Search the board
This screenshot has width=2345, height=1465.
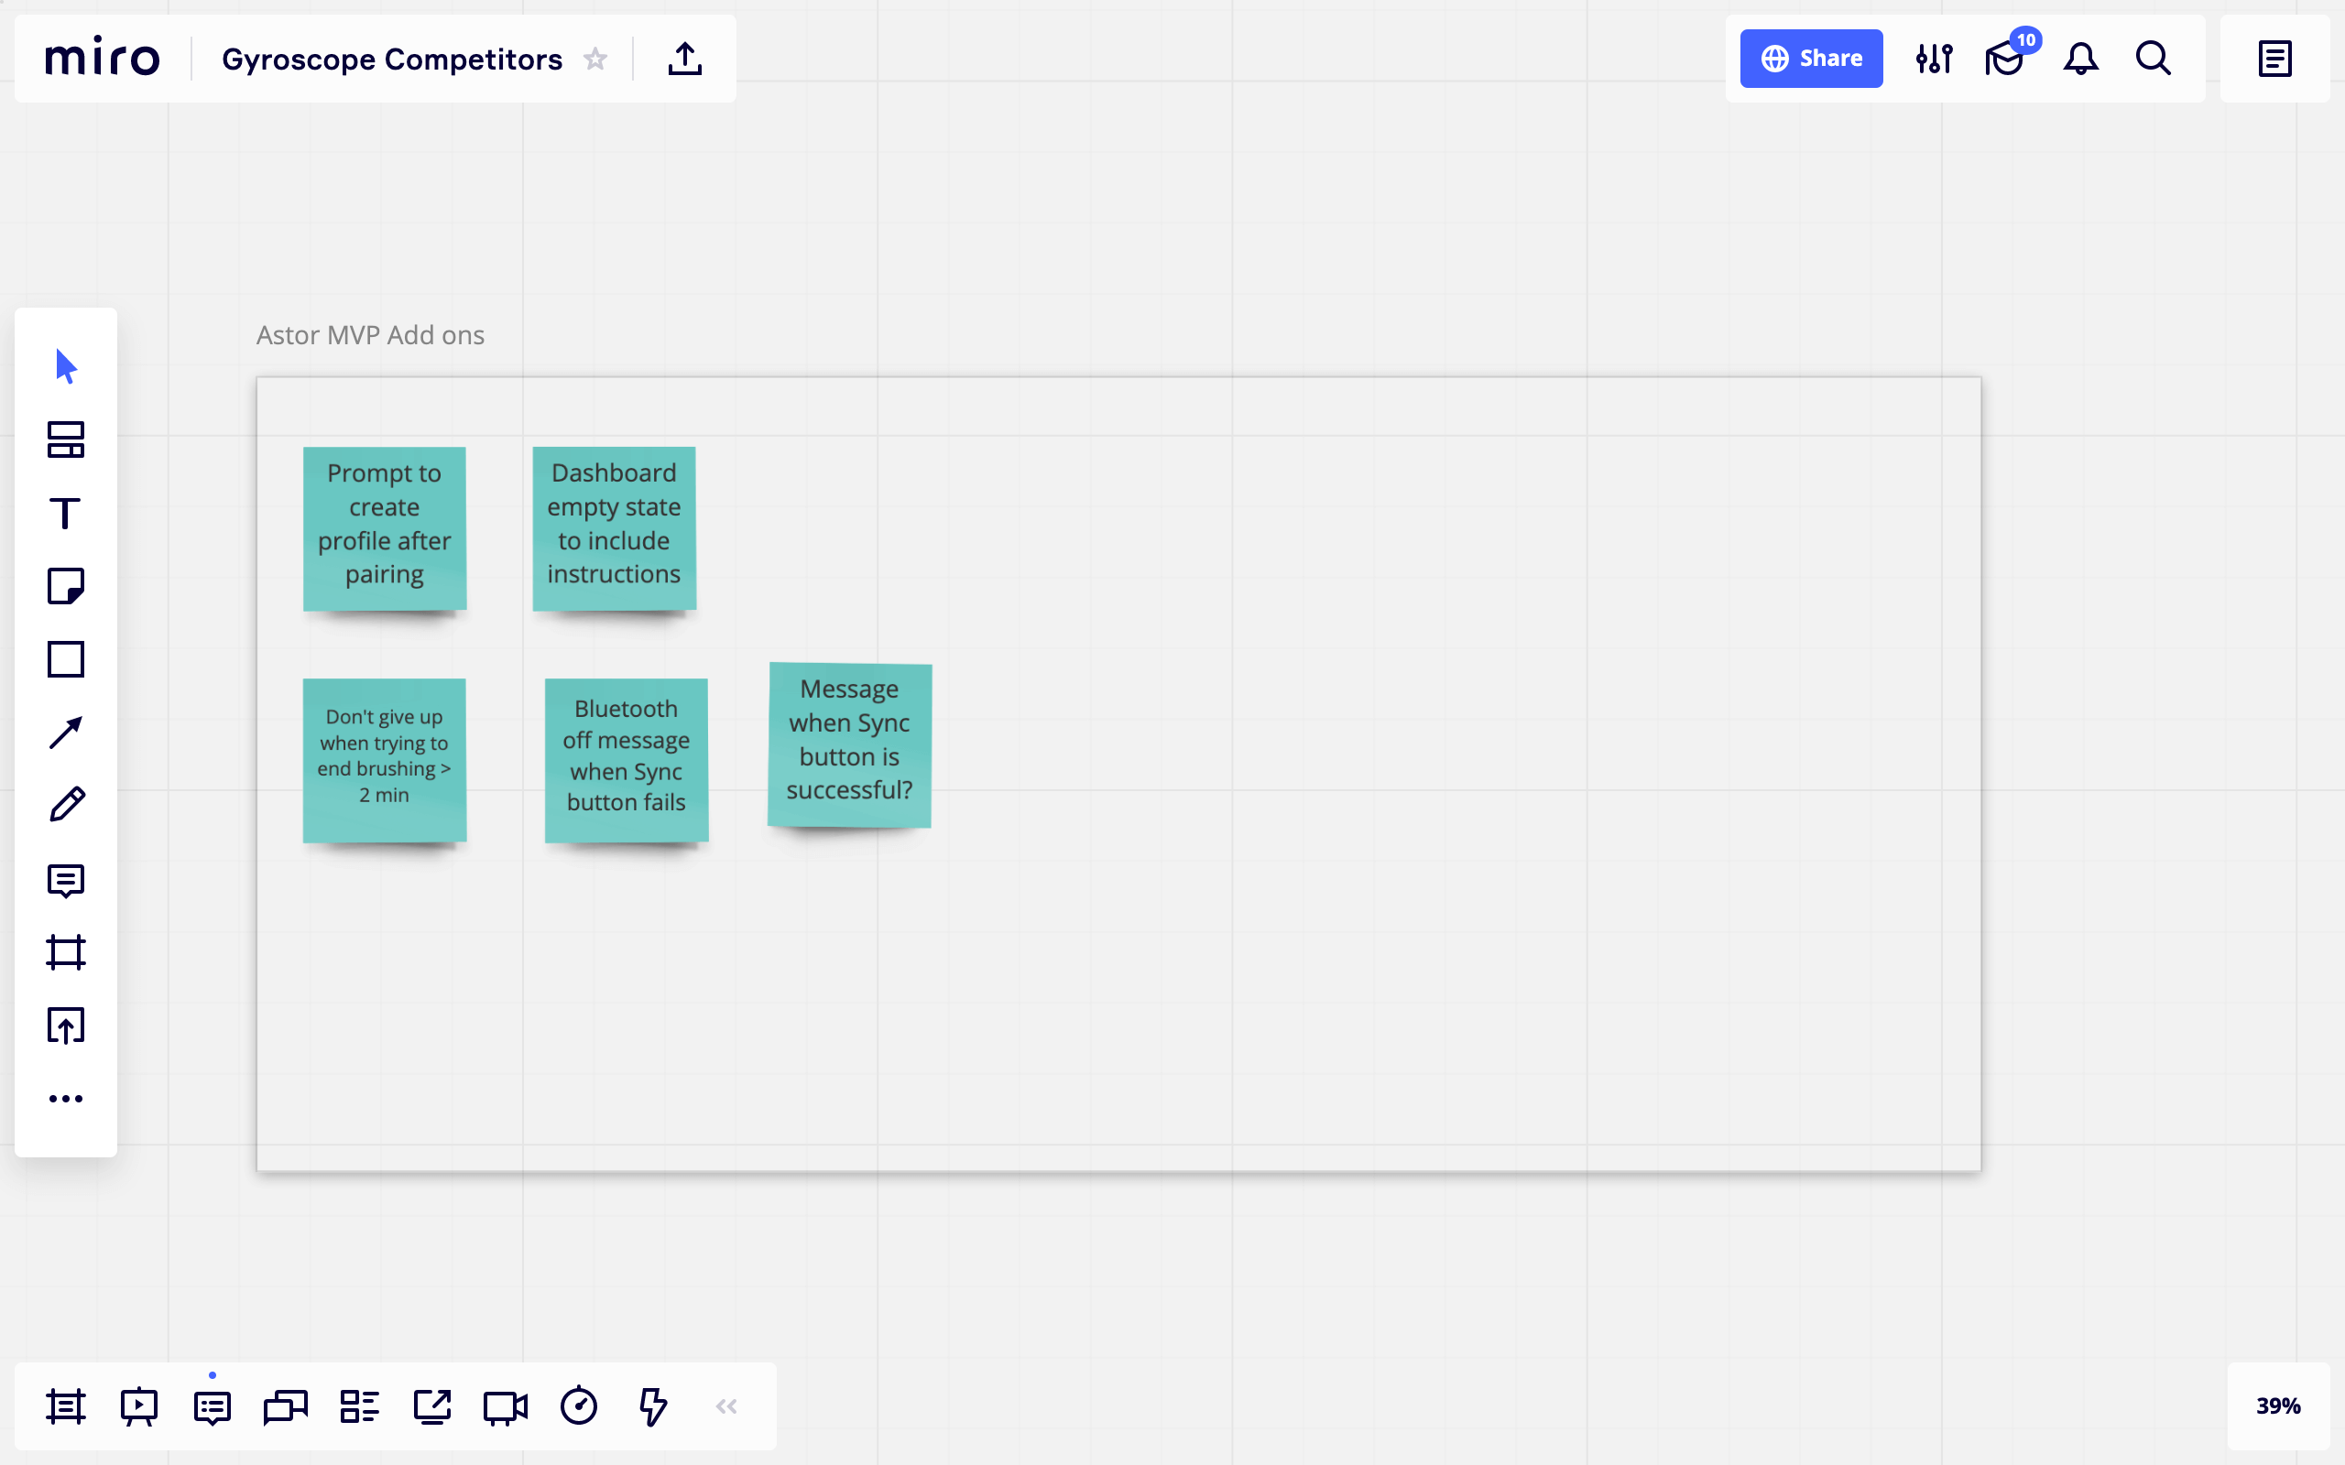pos(2154,58)
